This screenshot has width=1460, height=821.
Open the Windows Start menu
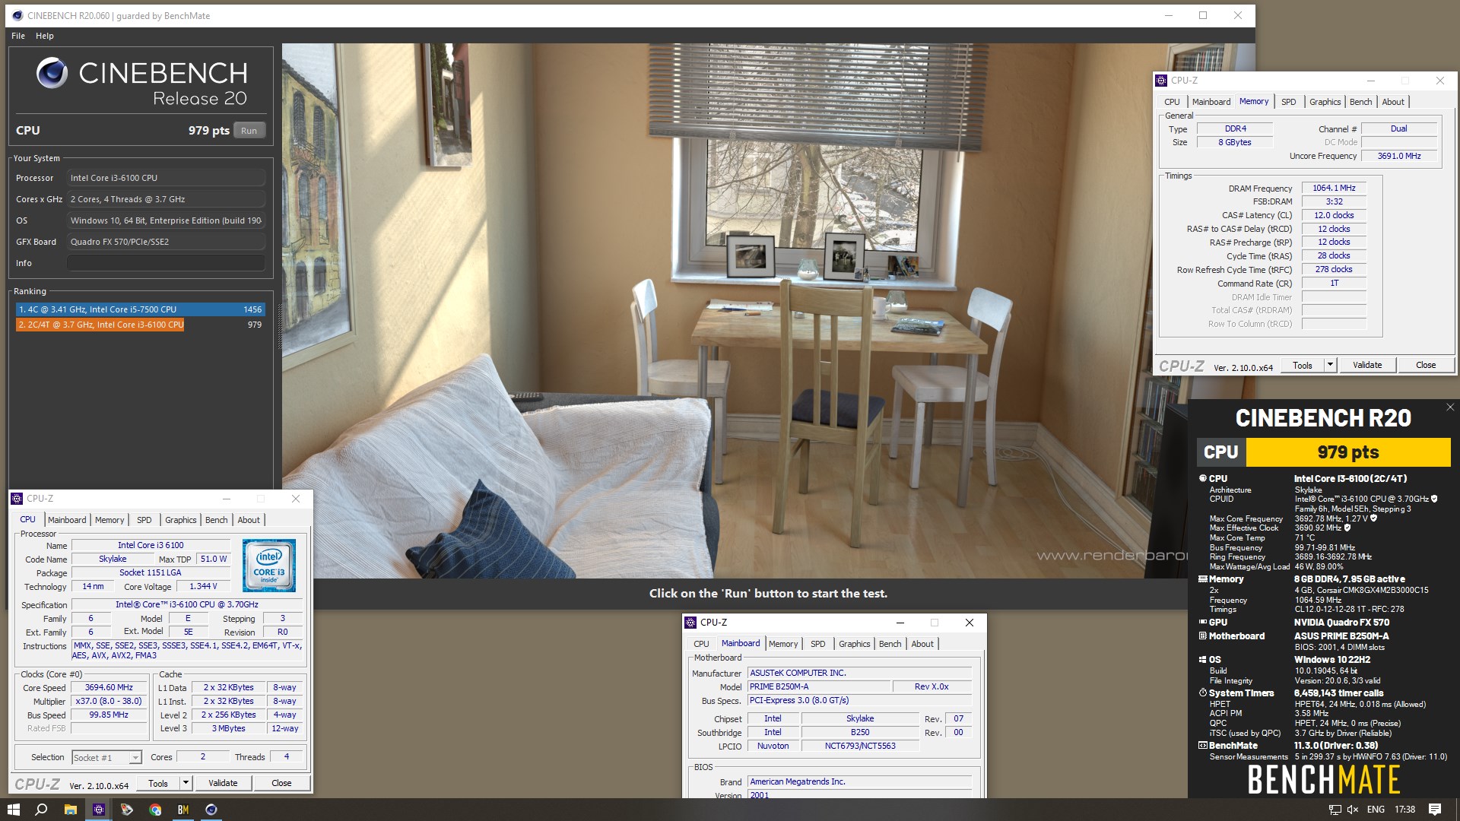pyautogui.click(x=14, y=810)
